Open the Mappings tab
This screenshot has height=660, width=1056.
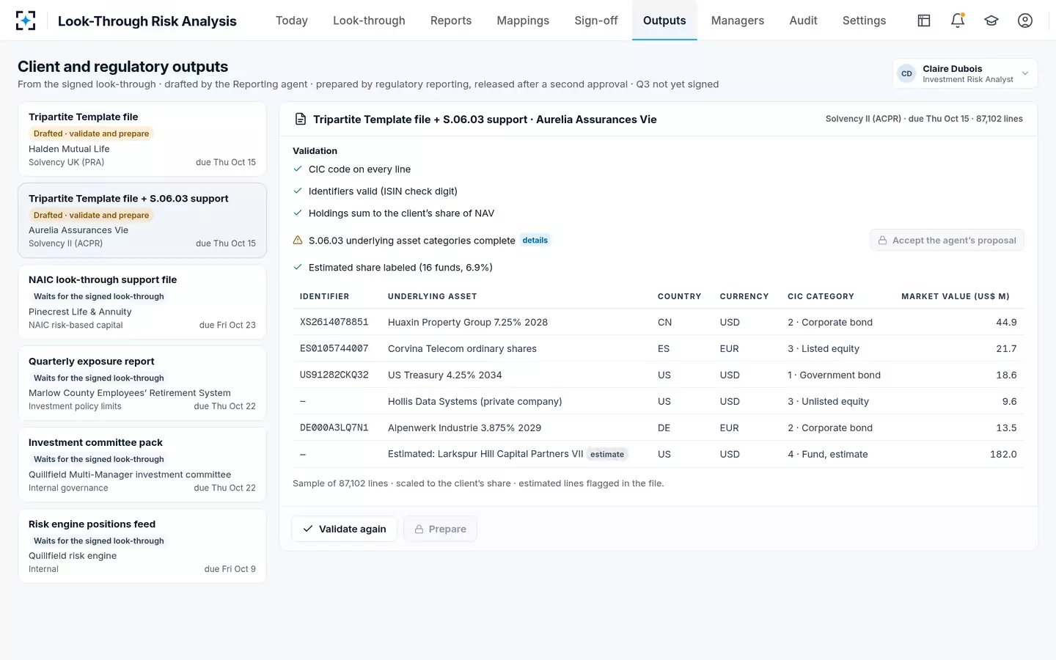pyautogui.click(x=523, y=21)
